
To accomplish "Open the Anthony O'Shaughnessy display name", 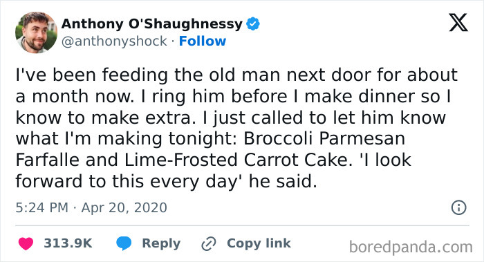I will [152, 24].
